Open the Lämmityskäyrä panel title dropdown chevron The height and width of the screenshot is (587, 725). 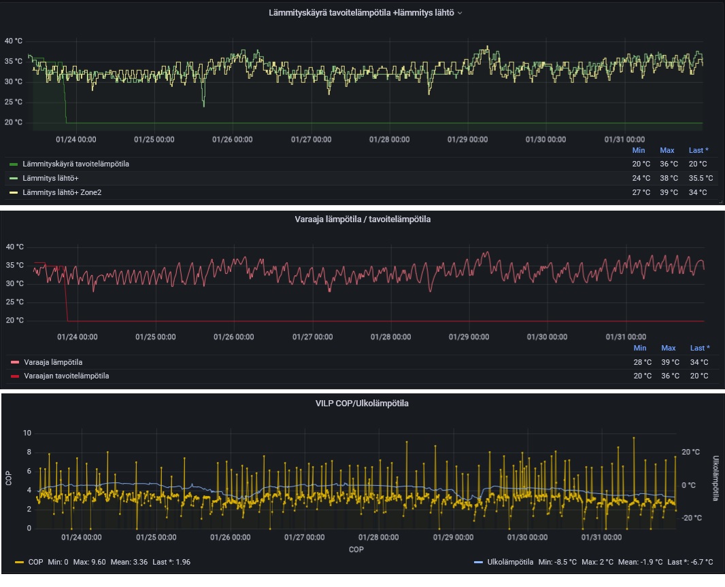click(x=460, y=13)
